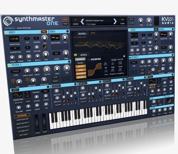Open the OSC1 SEMI value selector
This screenshot has width=178, height=154.
pos(28,48)
